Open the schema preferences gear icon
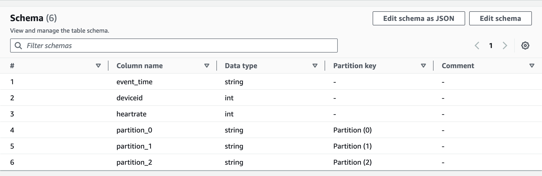 point(525,46)
